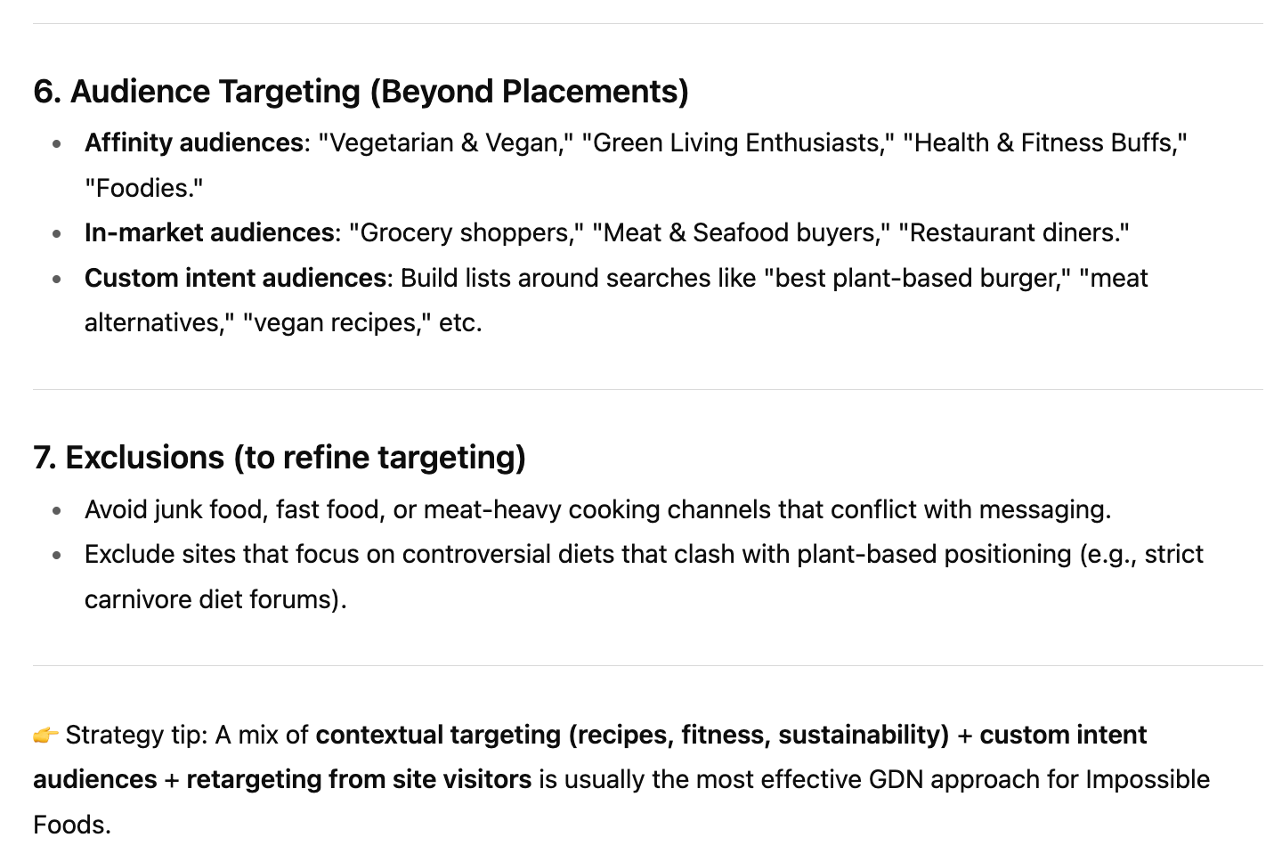Click the word 'Foodies' in the first bullet
The width and height of the screenshot is (1282, 862).
click(x=142, y=188)
